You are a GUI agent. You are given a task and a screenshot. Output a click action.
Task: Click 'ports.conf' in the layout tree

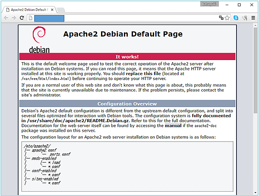(x=60, y=155)
